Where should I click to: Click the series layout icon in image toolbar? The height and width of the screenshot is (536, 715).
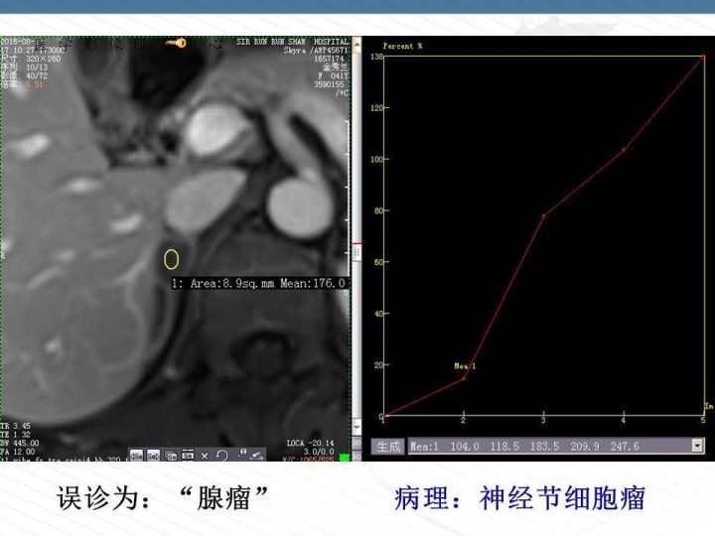pos(188,455)
